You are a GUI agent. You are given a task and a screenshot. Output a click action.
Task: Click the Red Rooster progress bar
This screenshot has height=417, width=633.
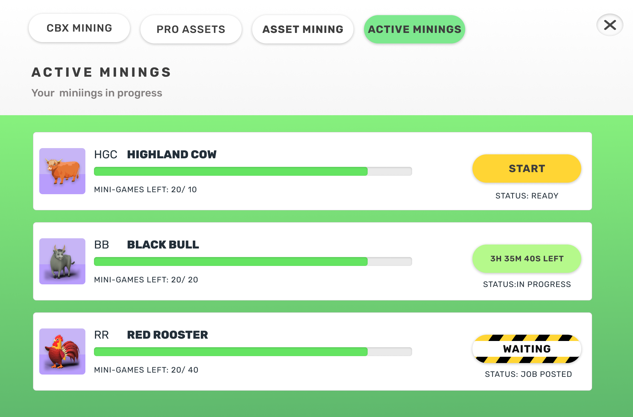tap(253, 352)
